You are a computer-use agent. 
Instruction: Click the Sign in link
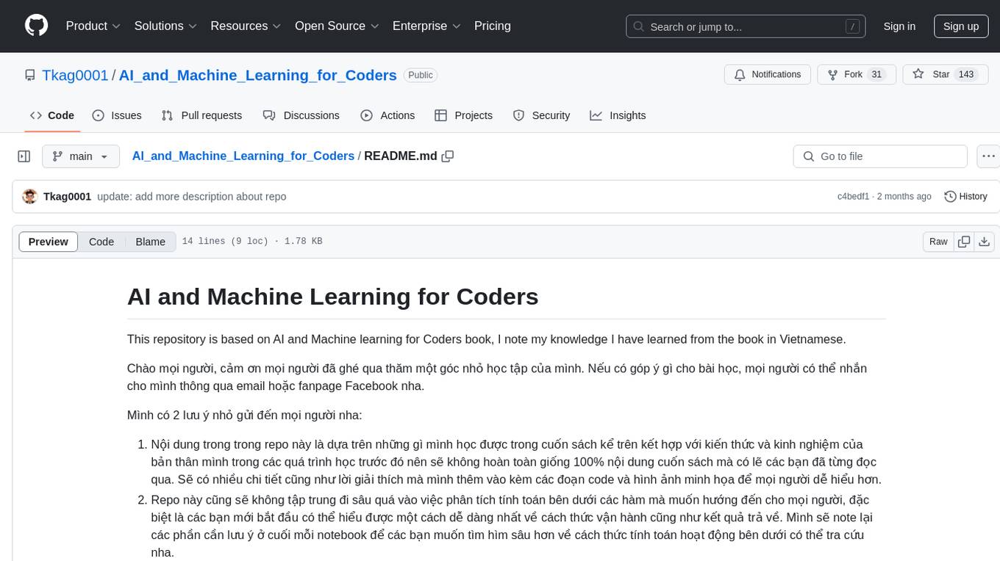coord(899,26)
